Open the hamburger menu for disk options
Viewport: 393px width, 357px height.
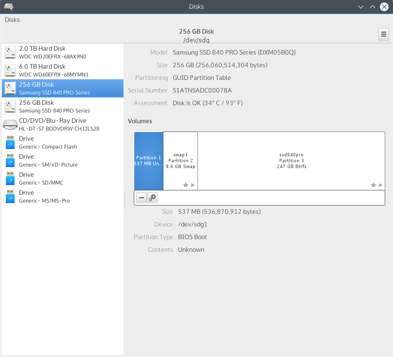pyautogui.click(x=384, y=34)
